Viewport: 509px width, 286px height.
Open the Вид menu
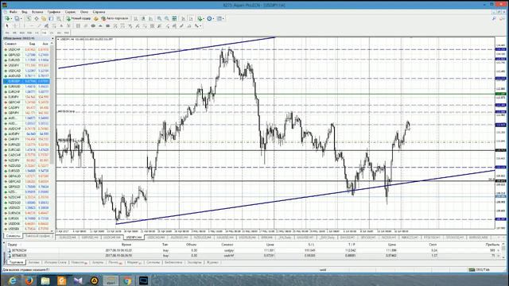(25, 12)
